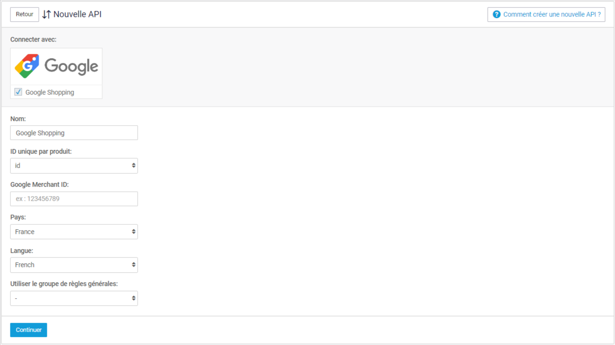Click the Nouvelle API page title

78,15
